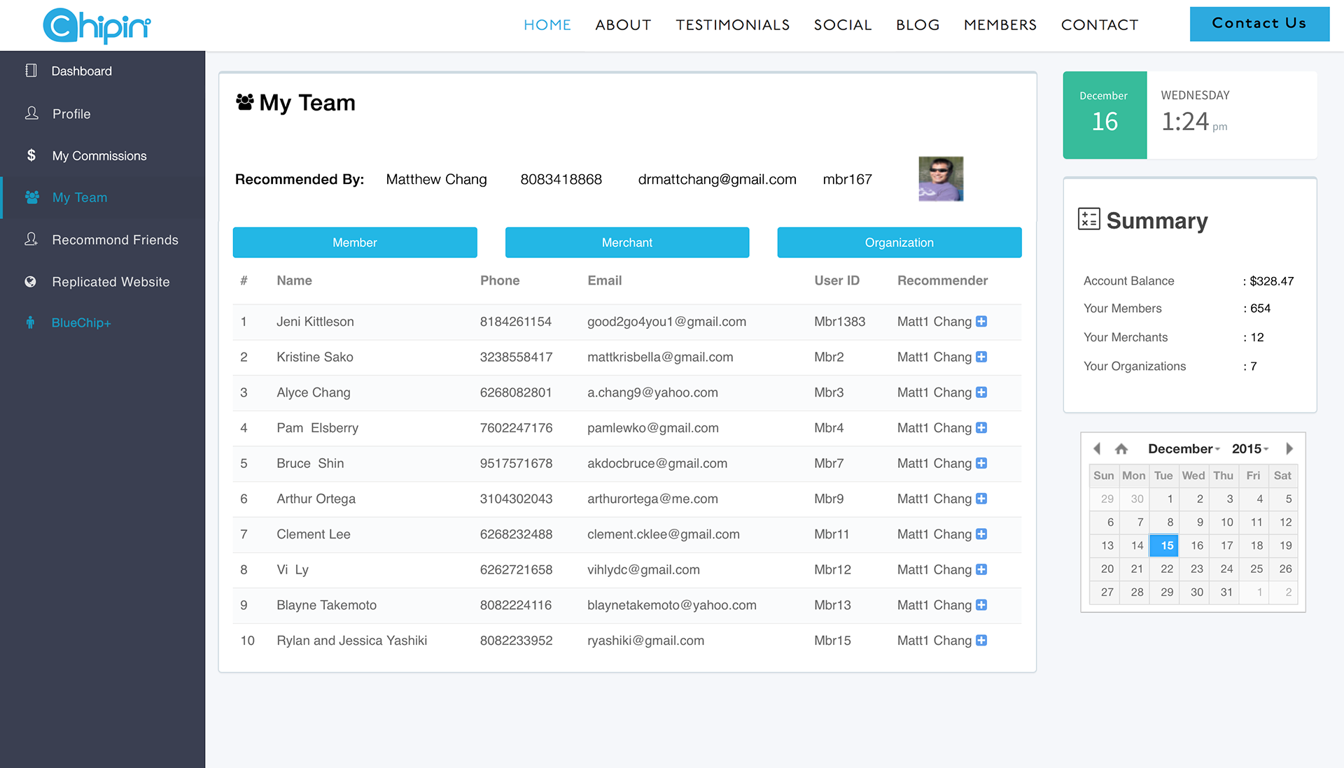Click the calendar home icon
The width and height of the screenshot is (1344, 768).
tap(1121, 449)
